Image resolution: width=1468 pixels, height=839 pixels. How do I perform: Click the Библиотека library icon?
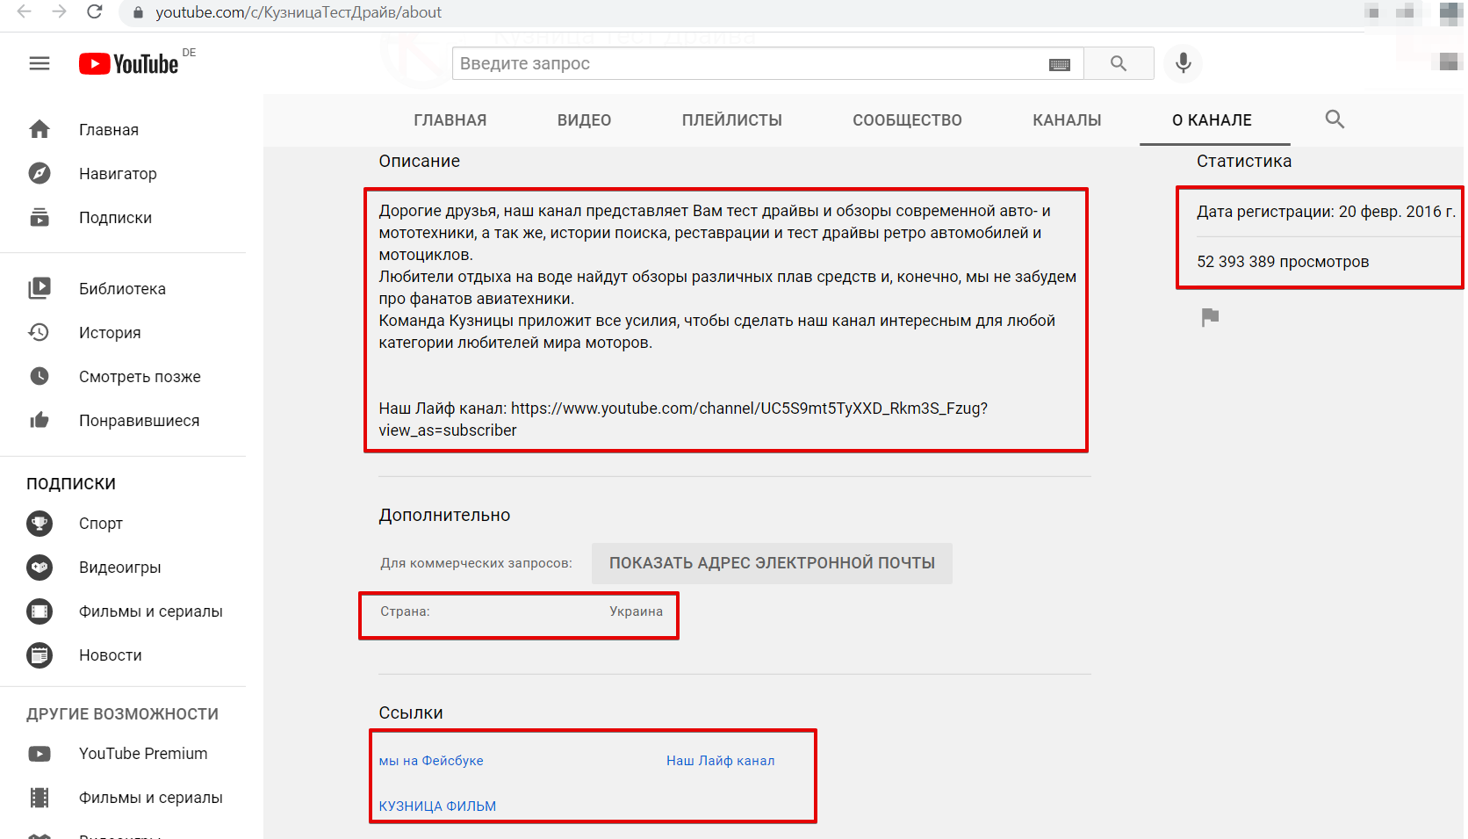(40, 288)
